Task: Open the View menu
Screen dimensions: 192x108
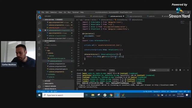Action: point(60,12)
